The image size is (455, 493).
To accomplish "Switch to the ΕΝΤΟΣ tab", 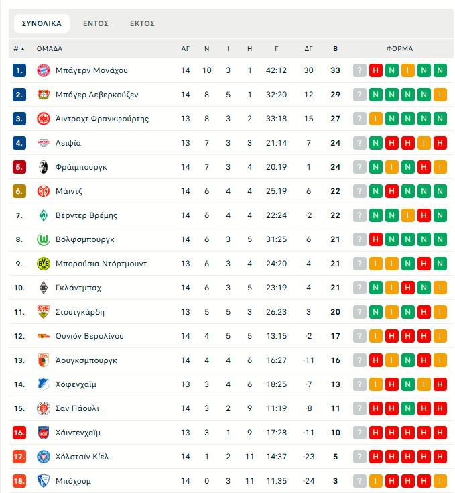I will point(96,23).
